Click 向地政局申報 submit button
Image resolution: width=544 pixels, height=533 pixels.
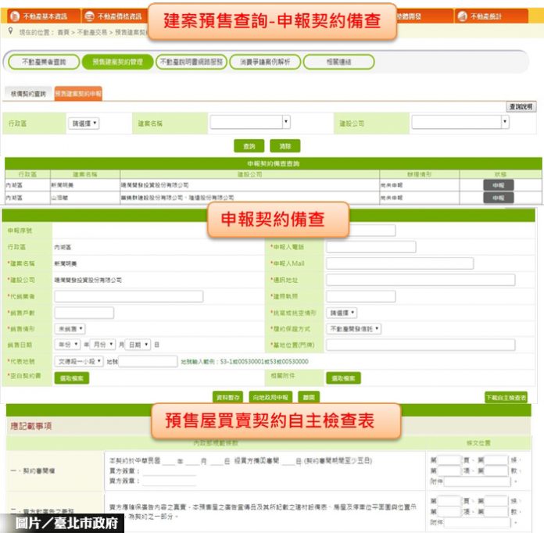pyautogui.click(x=270, y=397)
